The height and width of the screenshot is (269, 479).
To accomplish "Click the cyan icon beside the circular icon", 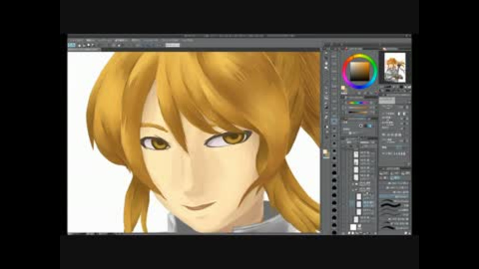I will (370, 126).
